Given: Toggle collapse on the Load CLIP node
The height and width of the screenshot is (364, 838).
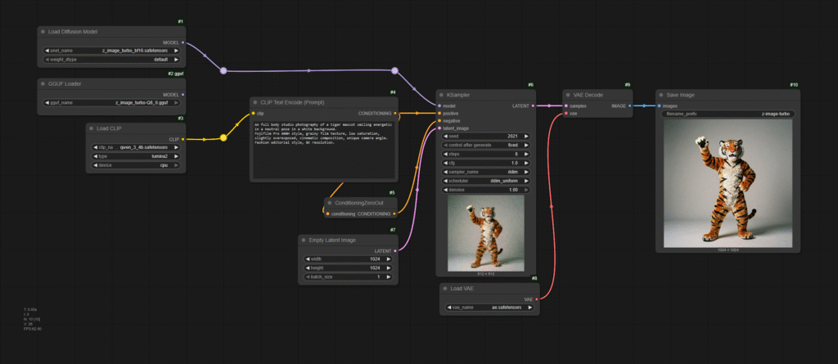Looking at the screenshot, I should coord(92,128).
